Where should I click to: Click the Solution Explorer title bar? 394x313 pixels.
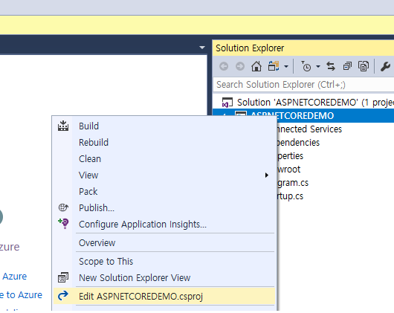[x=303, y=48]
